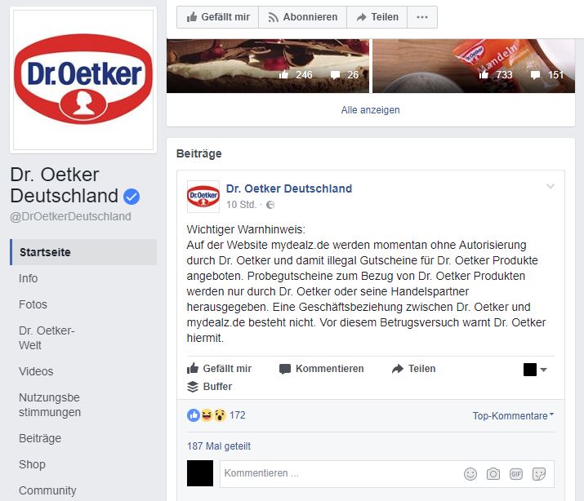Expand the post options chevron
This screenshot has height=501, width=584.
click(551, 186)
